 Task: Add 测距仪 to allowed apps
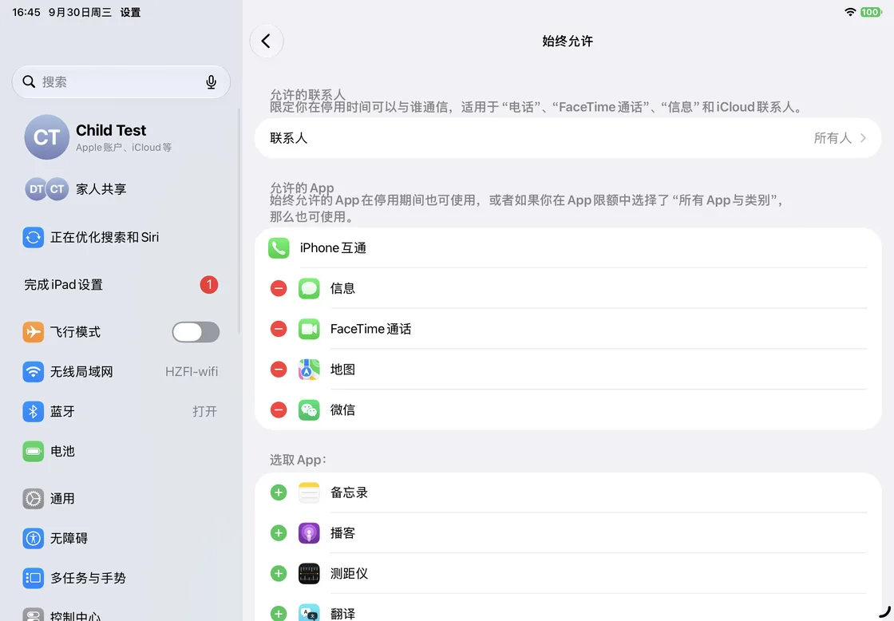coord(279,574)
